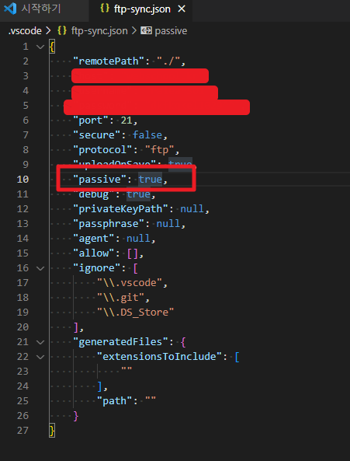Click the "secure" key text

click(97, 135)
